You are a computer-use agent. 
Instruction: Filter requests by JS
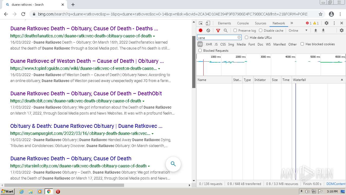(216, 44)
